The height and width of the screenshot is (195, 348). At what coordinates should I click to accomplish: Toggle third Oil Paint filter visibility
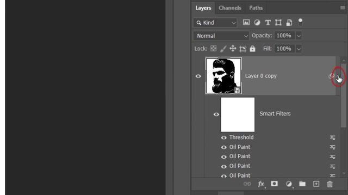point(223,166)
